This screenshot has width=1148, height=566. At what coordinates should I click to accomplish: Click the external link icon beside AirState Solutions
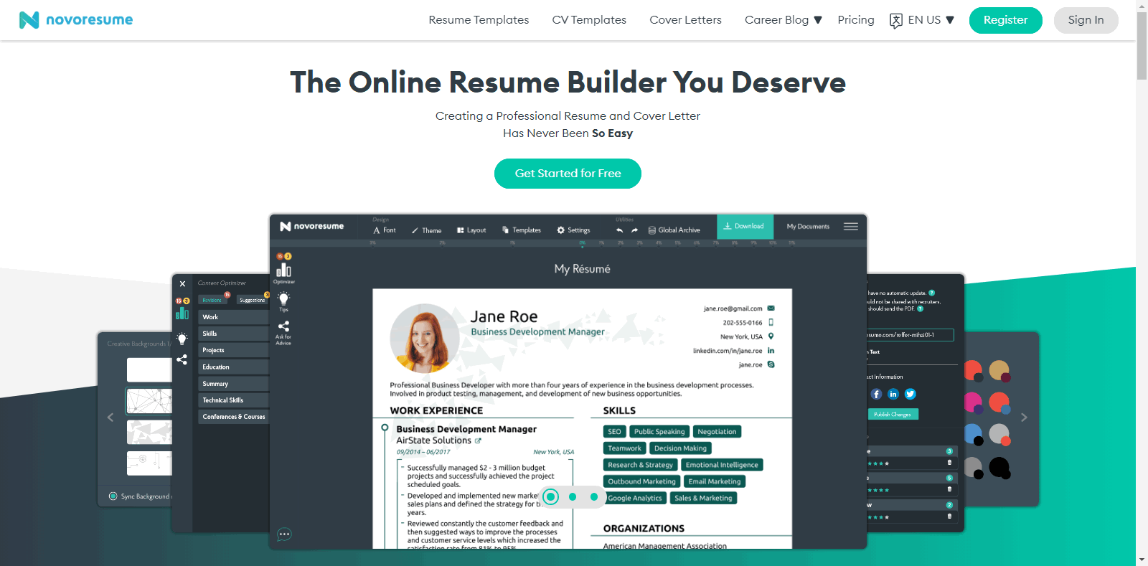tap(479, 440)
